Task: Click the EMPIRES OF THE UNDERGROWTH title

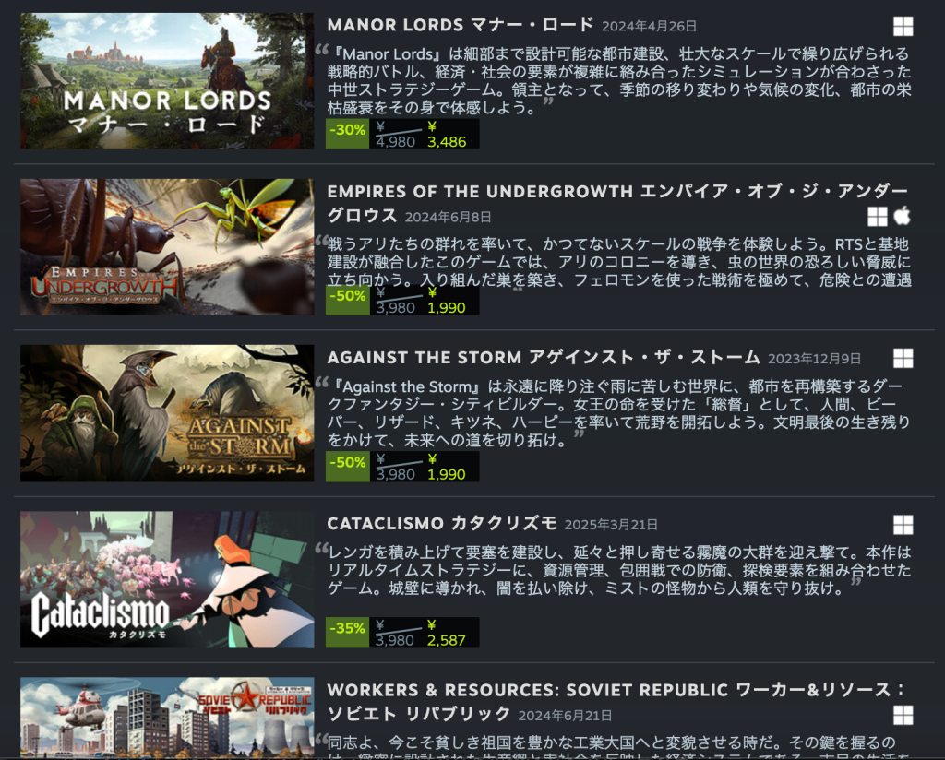Action: 617,204
